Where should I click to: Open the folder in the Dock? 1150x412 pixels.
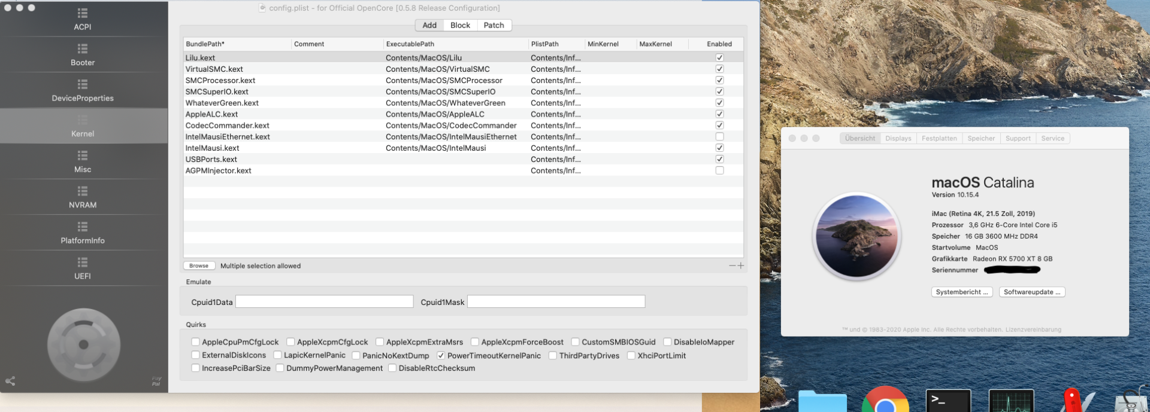[x=822, y=401]
